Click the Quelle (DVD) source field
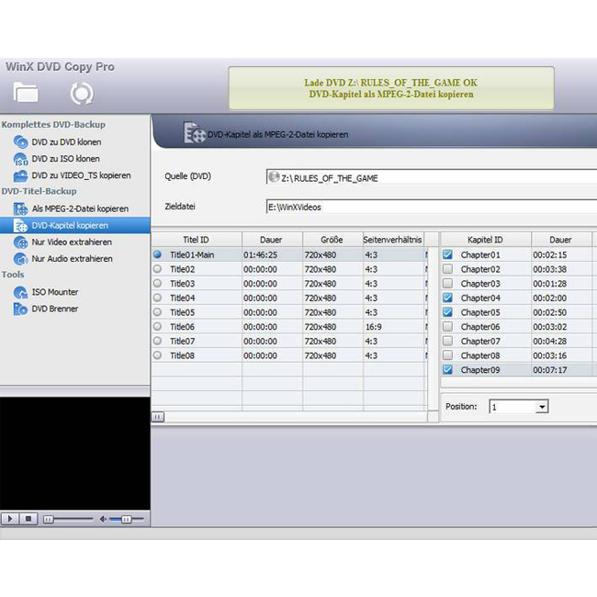The image size is (597, 597). pyautogui.click(x=430, y=177)
